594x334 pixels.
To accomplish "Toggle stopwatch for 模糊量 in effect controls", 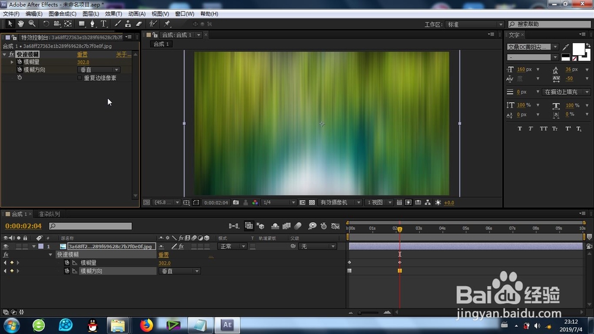I will click(20, 62).
